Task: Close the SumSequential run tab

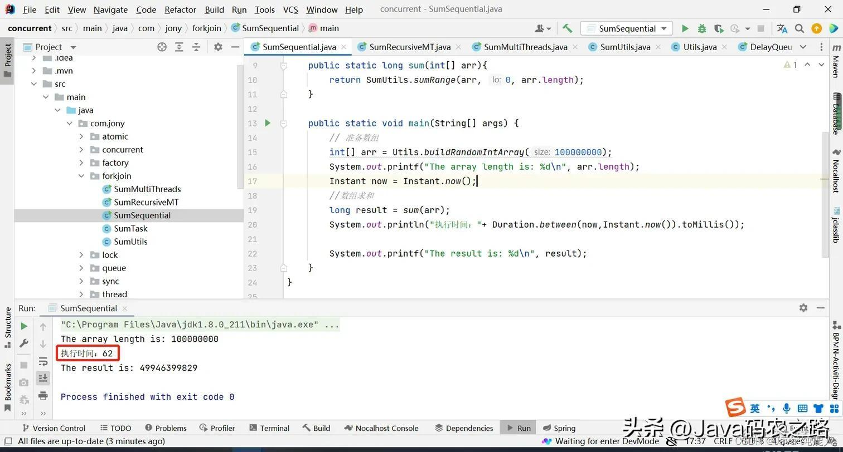Action: (x=125, y=308)
